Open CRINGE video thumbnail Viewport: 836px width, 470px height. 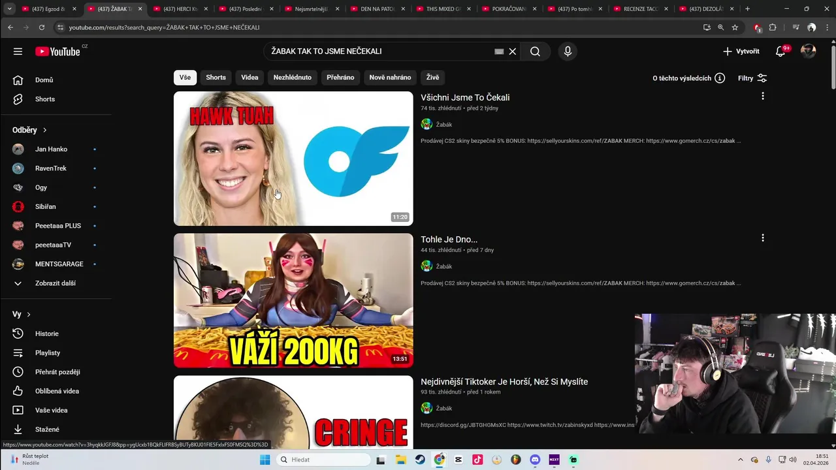pos(293,412)
